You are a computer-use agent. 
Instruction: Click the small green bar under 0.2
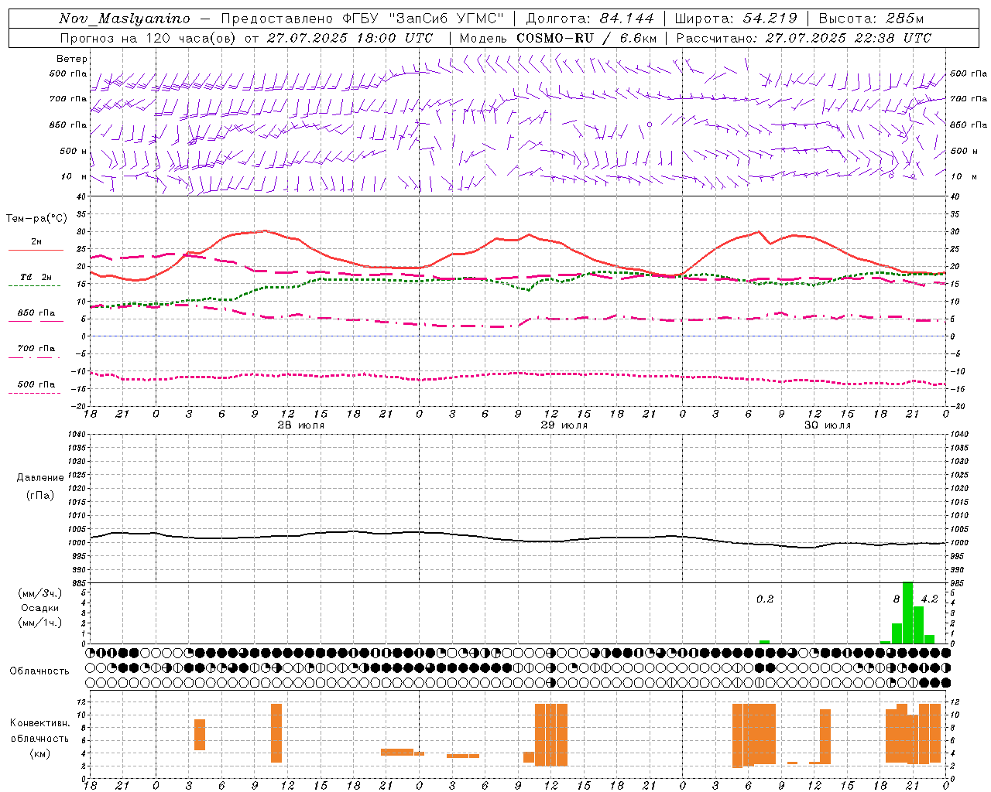(x=764, y=642)
